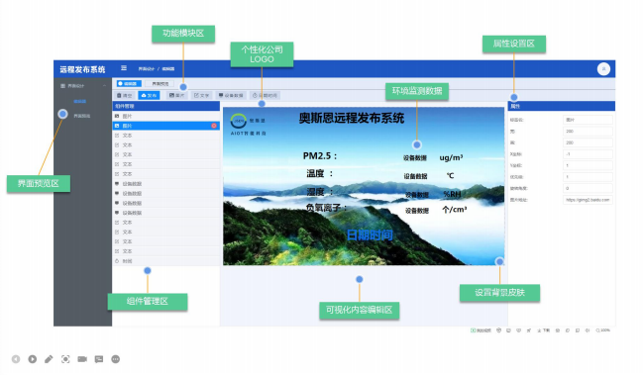Click the blue 发布 publish button

(x=149, y=95)
